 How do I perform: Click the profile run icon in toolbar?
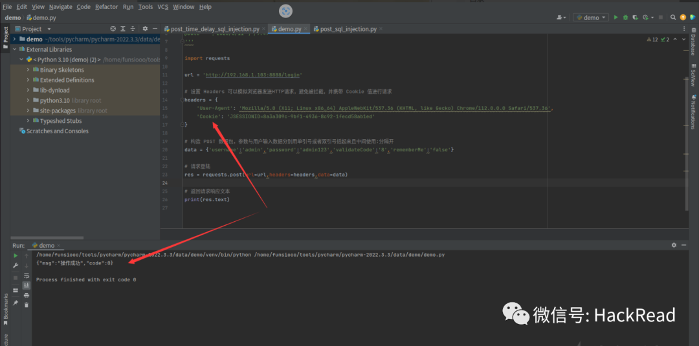[x=645, y=17]
